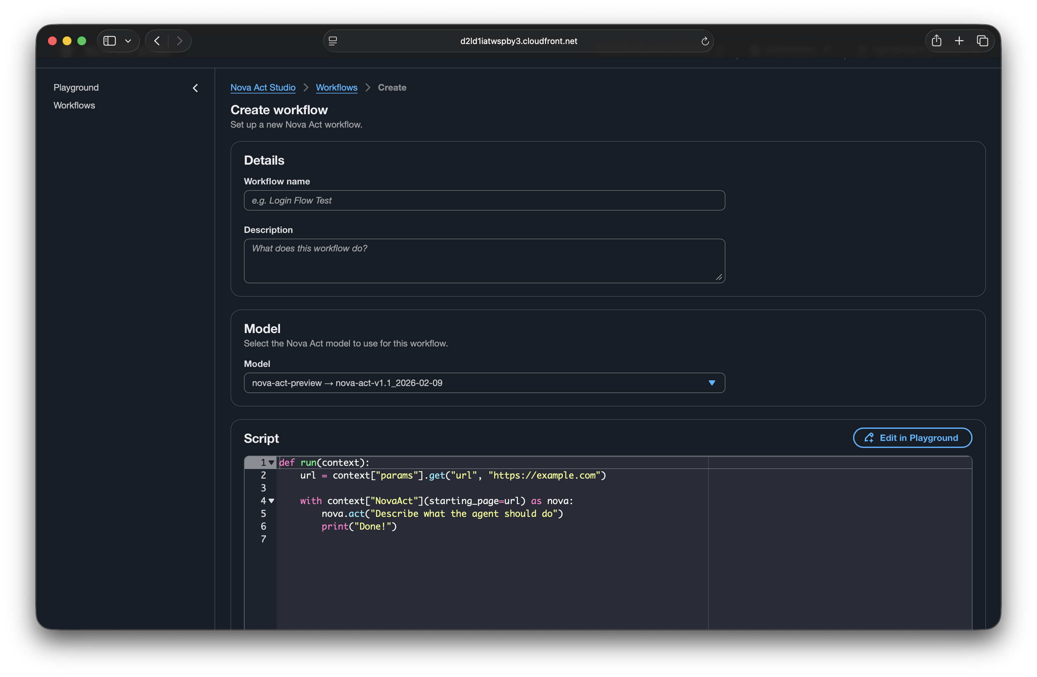This screenshot has width=1037, height=677.
Task: Collapse code fold at line 1
Action: [x=271, y=463]
